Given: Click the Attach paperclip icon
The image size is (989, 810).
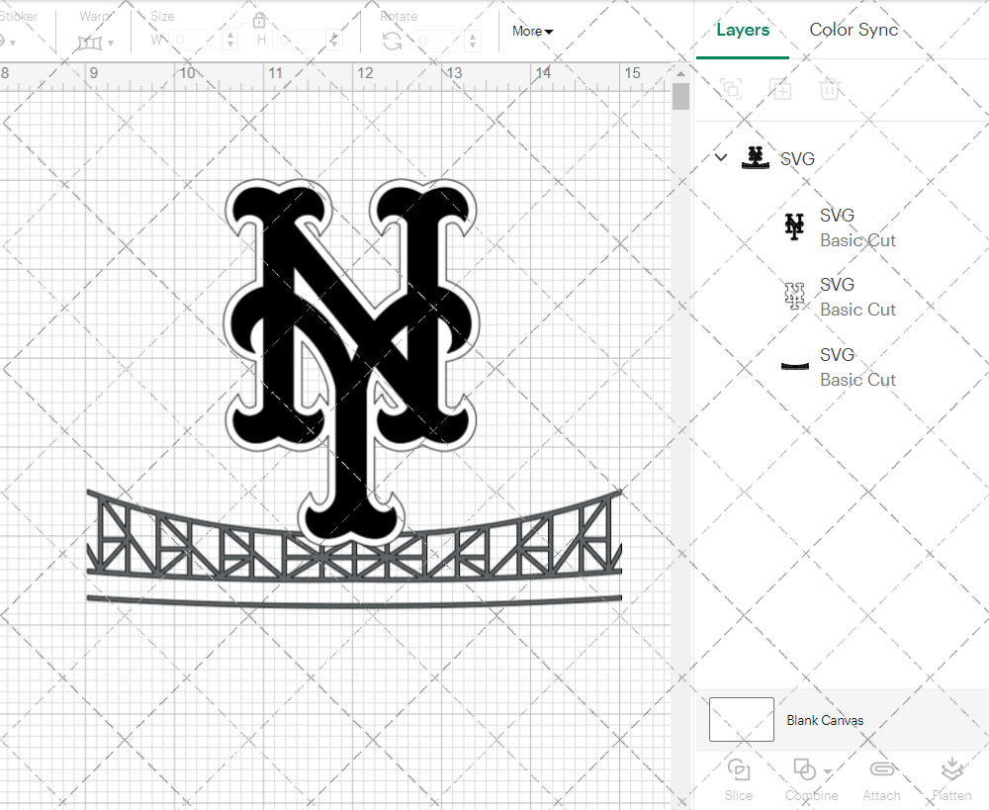Looking at the screenshot, I should [x=881, y=770].
